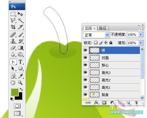The height and width of the screenshot is (118, 147).
Task: Select the Magic Wand tool
Action: (20, 20)
